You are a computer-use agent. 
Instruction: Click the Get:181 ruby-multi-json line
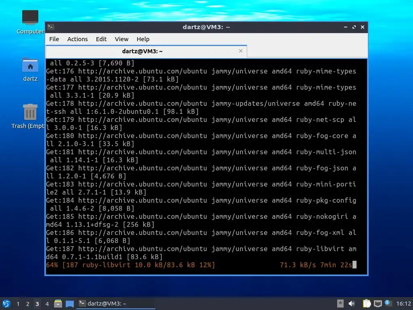(x=201, y=156)
